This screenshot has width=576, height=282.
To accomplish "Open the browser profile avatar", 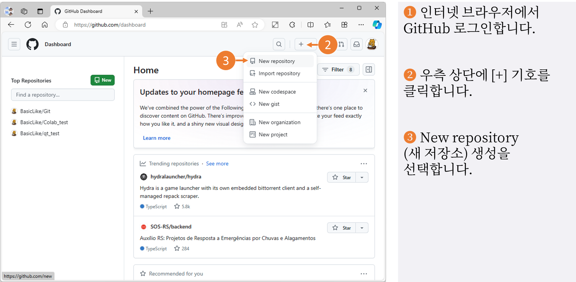I will click(9, 11).
